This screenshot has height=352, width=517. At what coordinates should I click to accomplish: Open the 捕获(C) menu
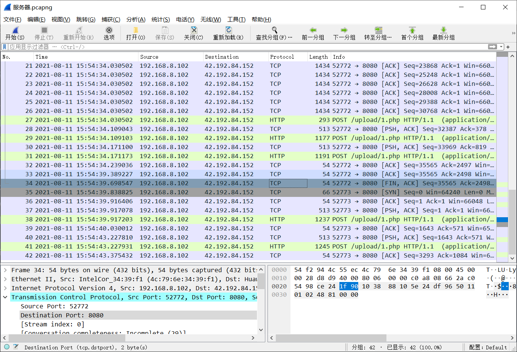(x=111, y=20)
